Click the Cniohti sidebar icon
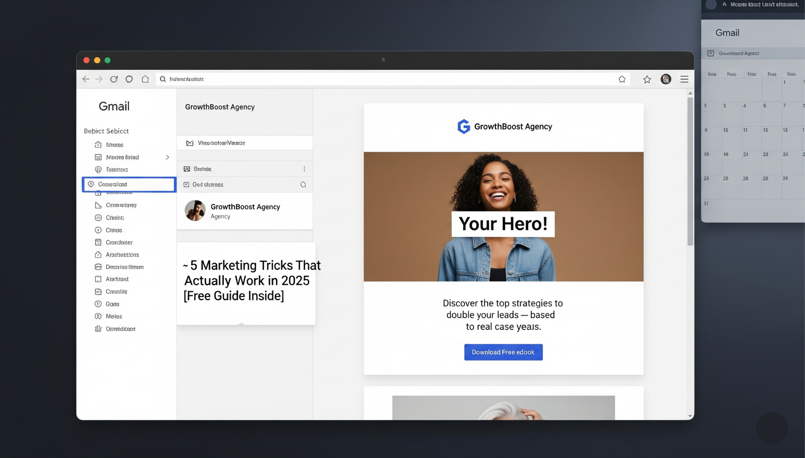The image size is (805, 458). (x=98, y=218)
